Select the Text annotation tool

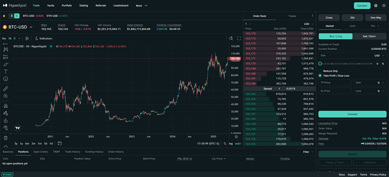pyautogui.click(x=5, y=72)
